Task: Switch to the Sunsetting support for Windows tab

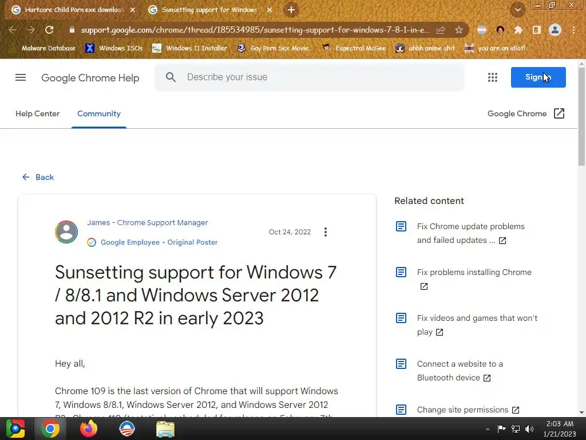Action: [x=209, y=10]
